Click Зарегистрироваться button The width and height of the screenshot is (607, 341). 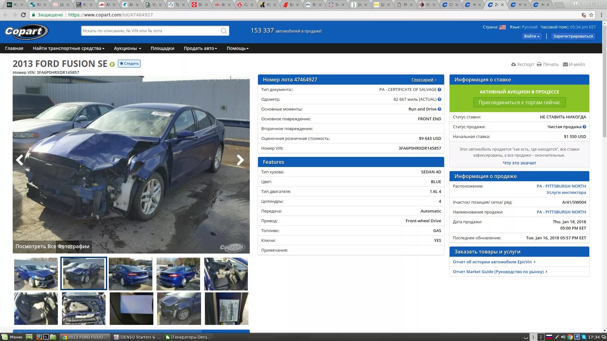click(573, 36)
